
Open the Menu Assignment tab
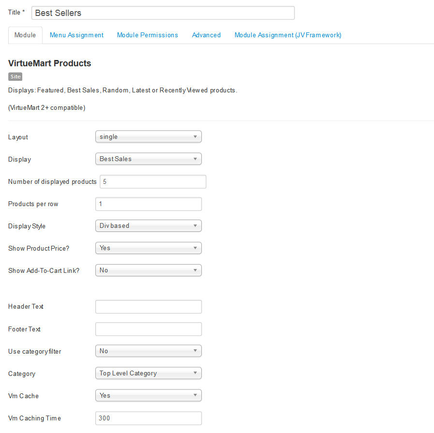76,35
